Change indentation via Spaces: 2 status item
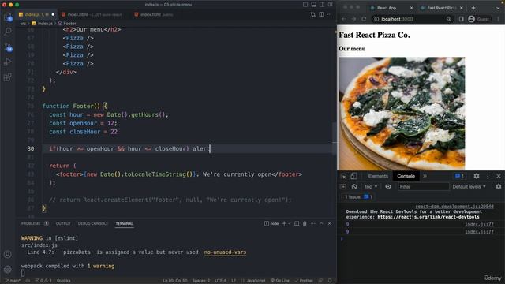Screen dimensions: 505x284 [201, 281]
